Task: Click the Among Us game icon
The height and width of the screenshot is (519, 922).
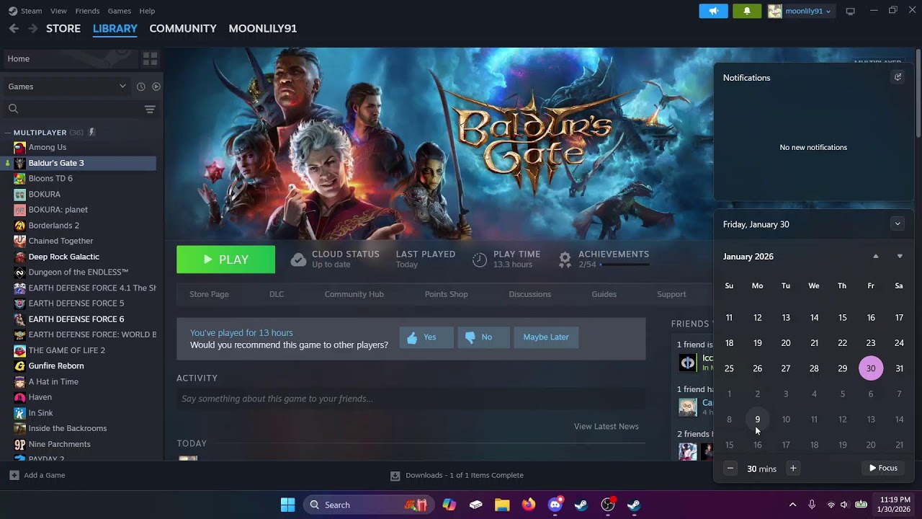Action: click(19, 147)
